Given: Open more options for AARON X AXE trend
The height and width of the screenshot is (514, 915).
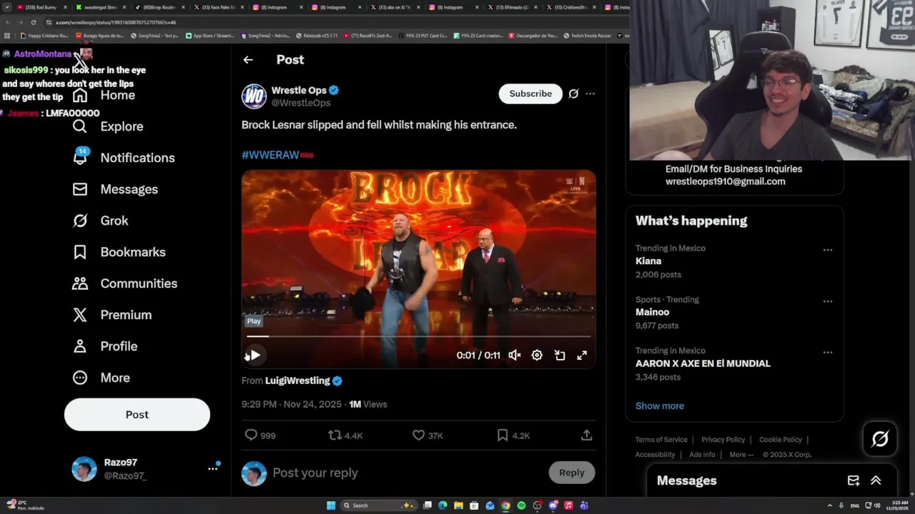Looking at the screenshot, I should coord(828,352).
